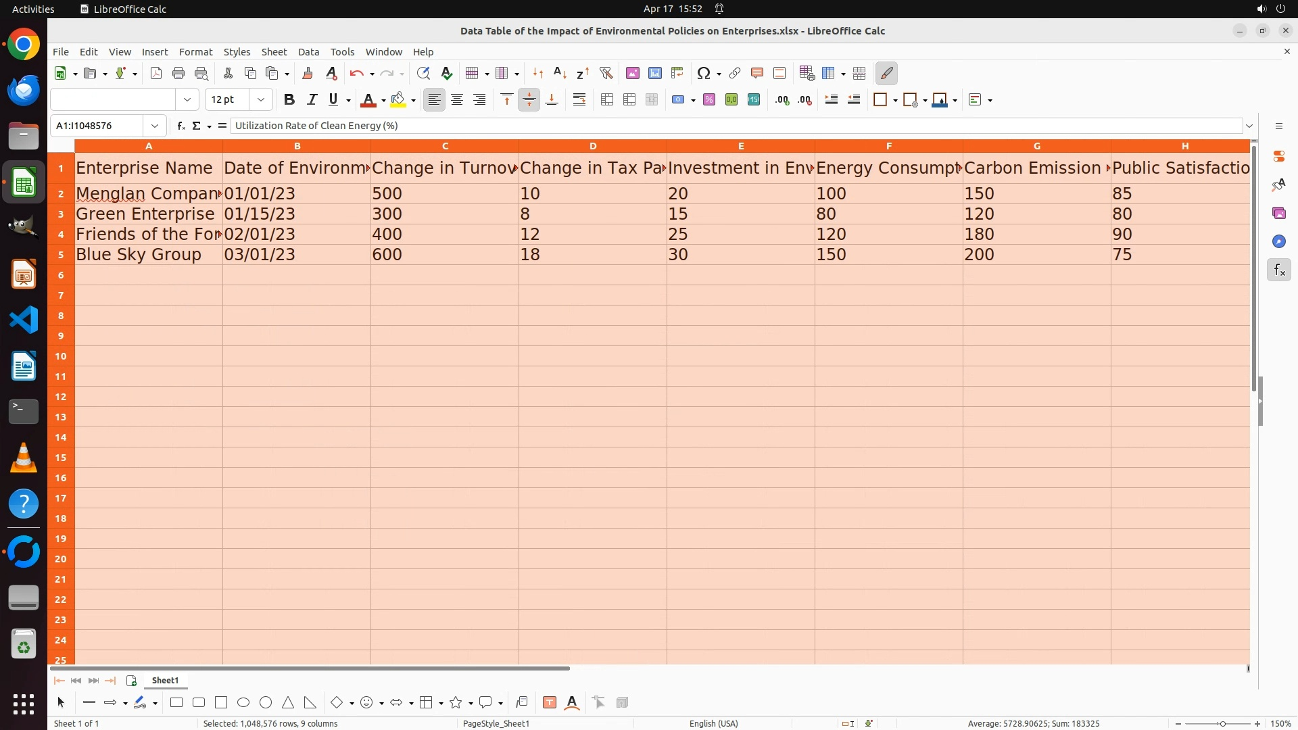1298x730 pixels.
Task: Expand the formula bar input line
Action: [1249, 126]
